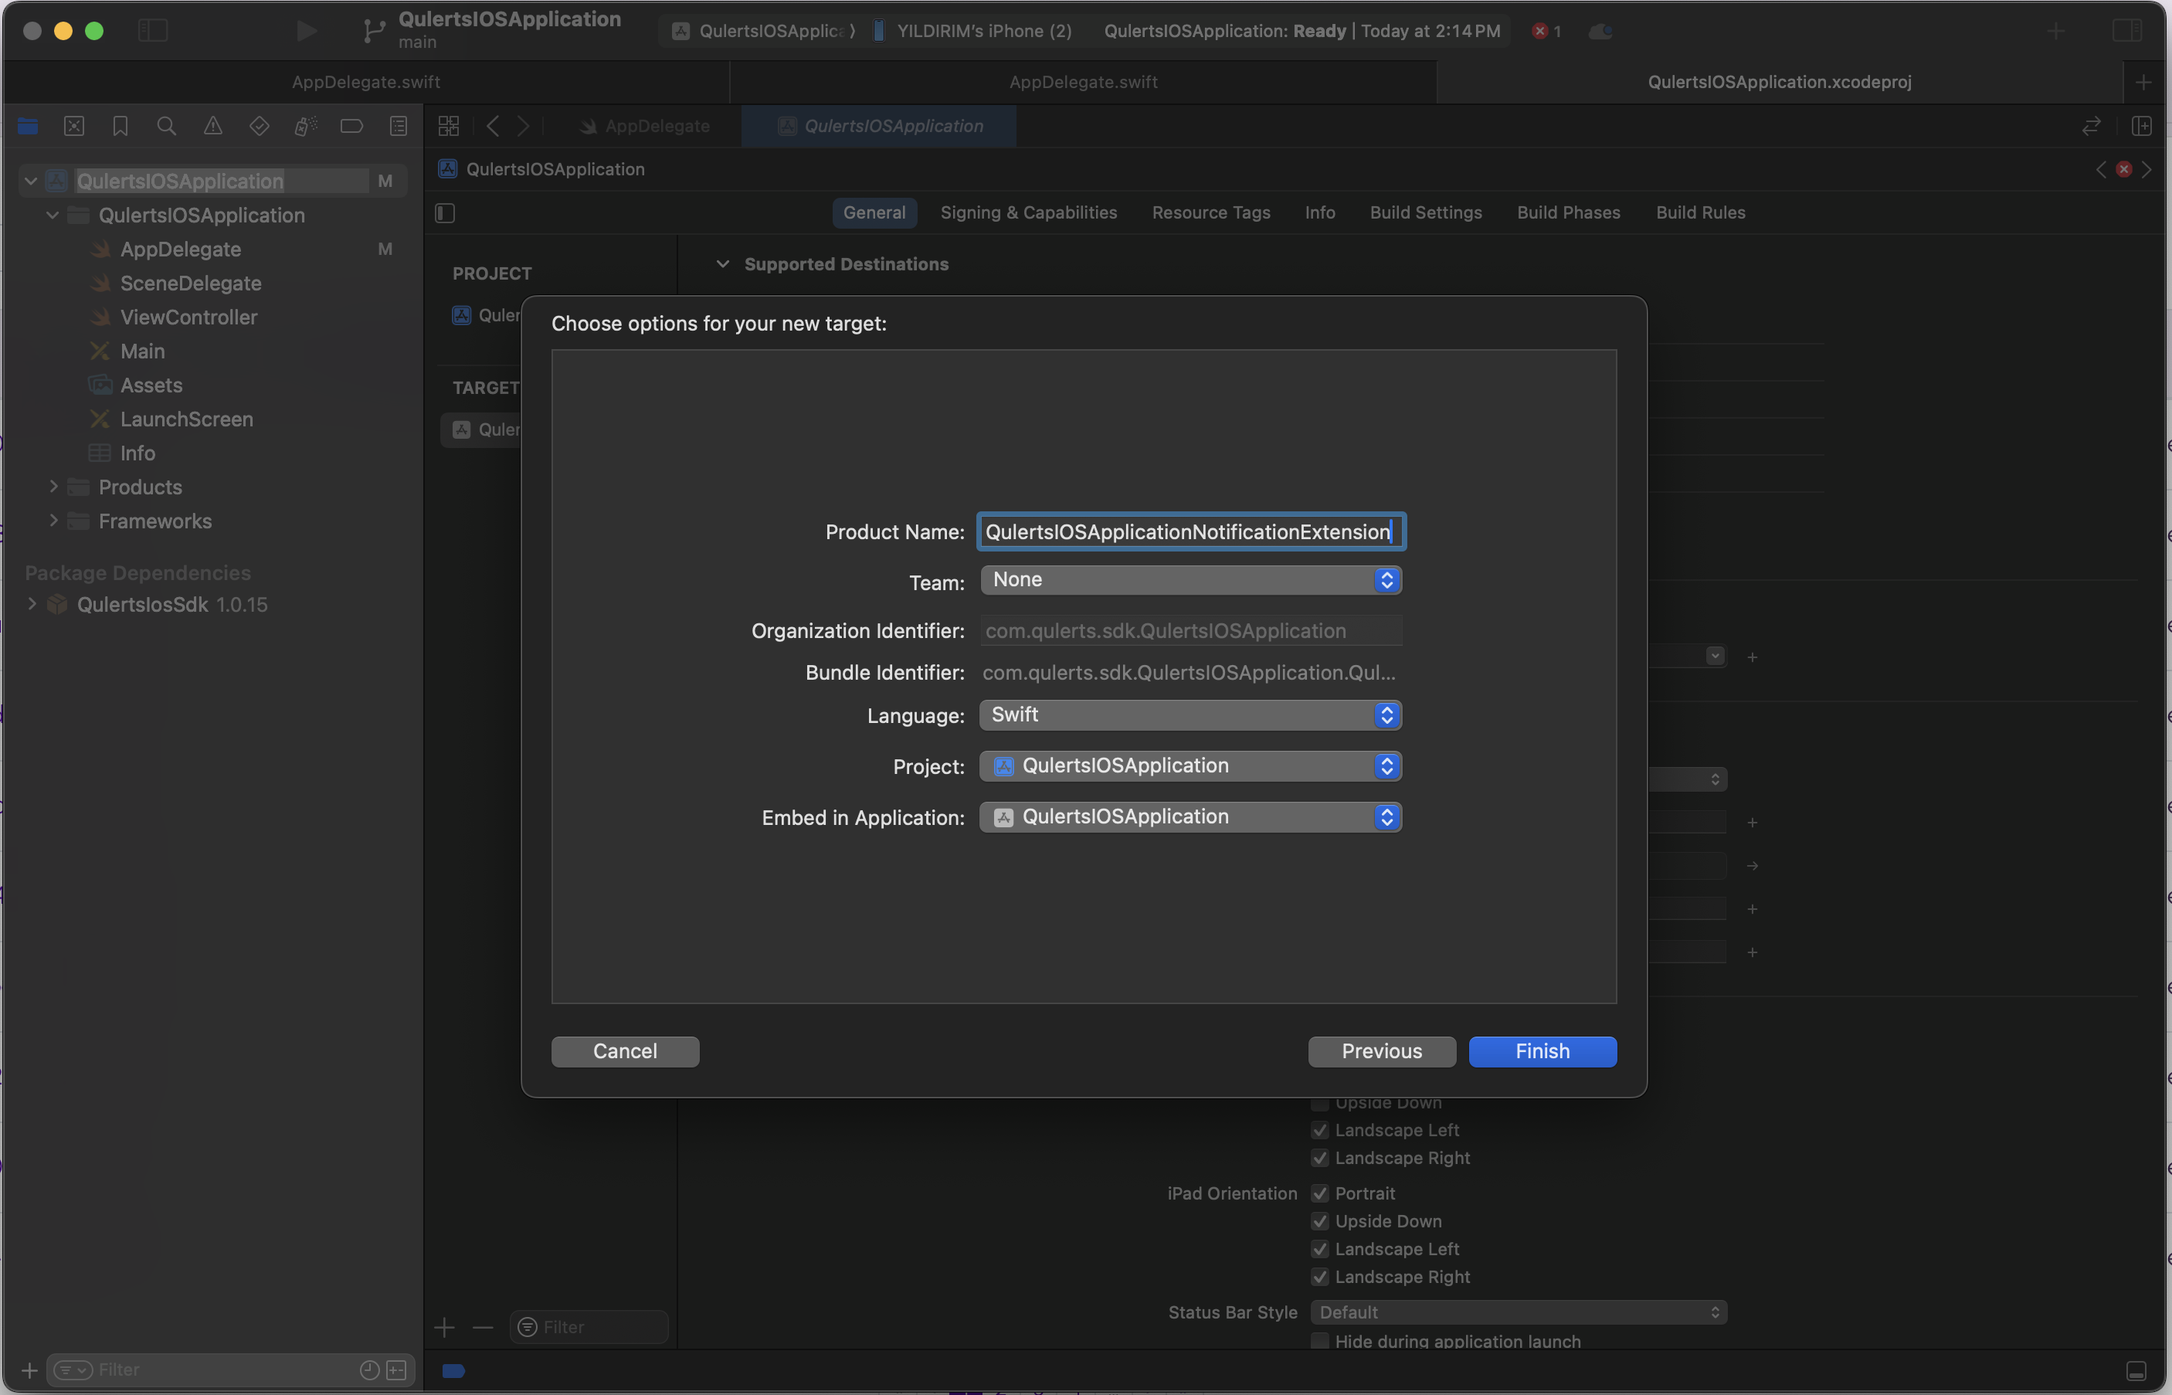Click the remove target minus button
This screenshot has width=2172, height=1395.
(483, 1328)
